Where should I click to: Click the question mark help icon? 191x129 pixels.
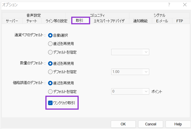(169, 5)
